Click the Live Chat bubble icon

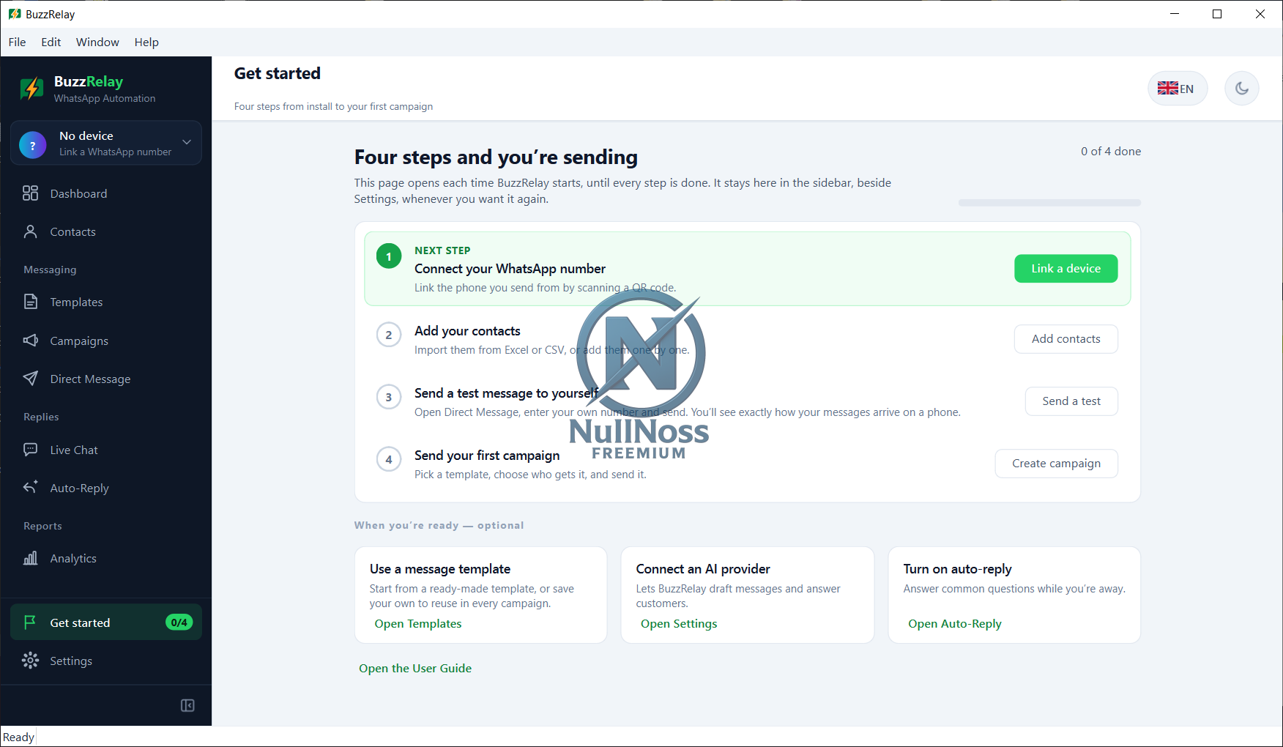(30, 450)
